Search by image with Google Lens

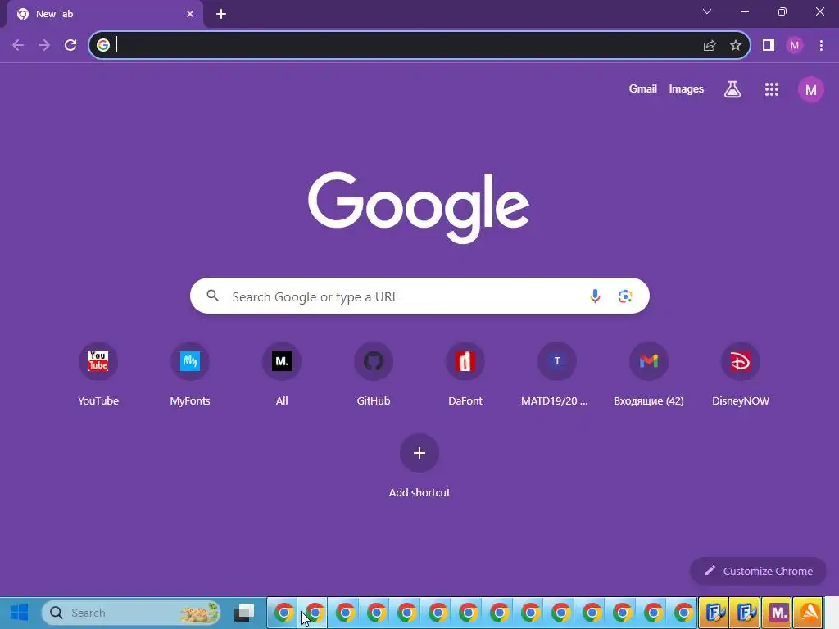[x=625, y=296]
